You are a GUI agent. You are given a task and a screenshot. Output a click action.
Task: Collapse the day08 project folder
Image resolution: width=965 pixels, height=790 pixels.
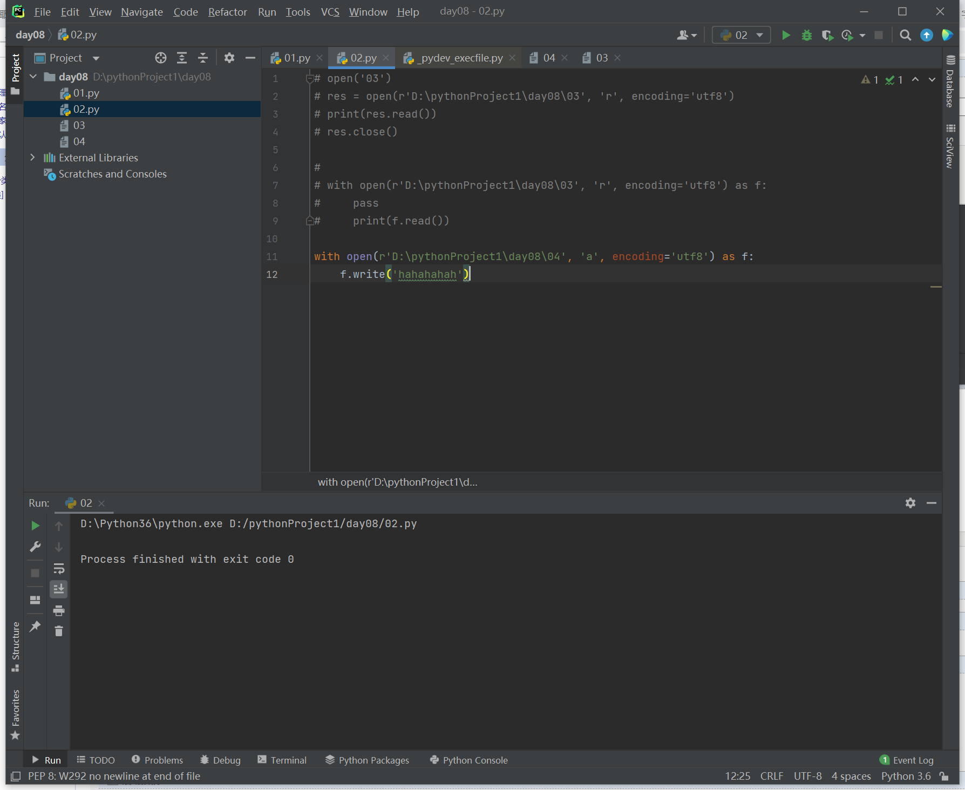33,77
